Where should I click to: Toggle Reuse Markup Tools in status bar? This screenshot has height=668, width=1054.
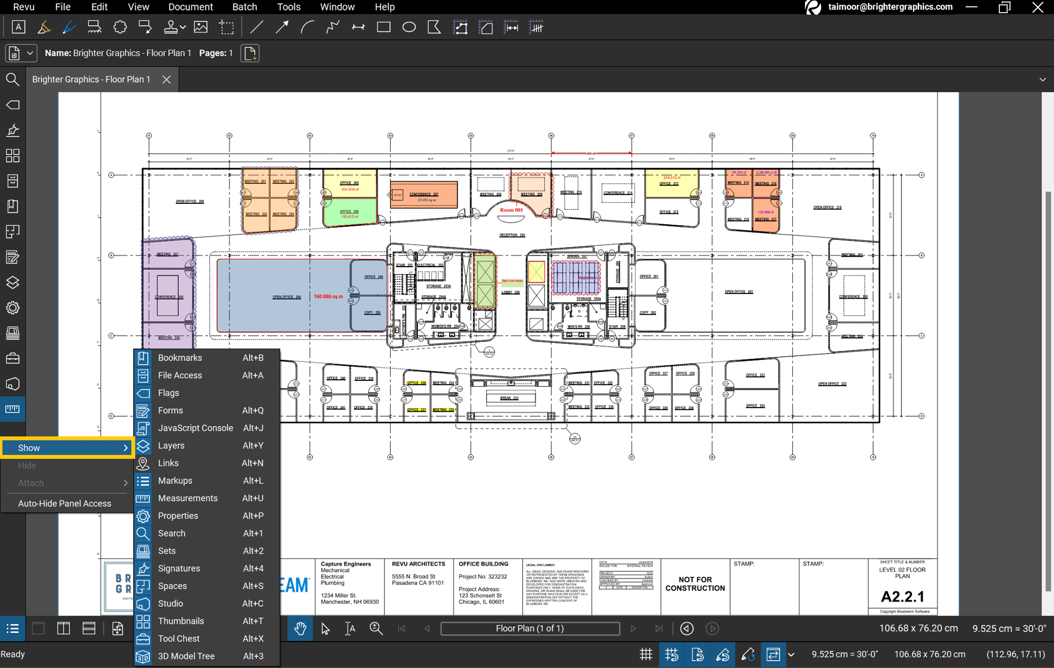pyautogui.click(x=748, y=654)
